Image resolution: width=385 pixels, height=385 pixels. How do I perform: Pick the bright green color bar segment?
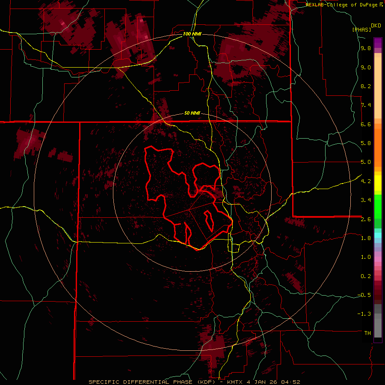pos(378,207)
